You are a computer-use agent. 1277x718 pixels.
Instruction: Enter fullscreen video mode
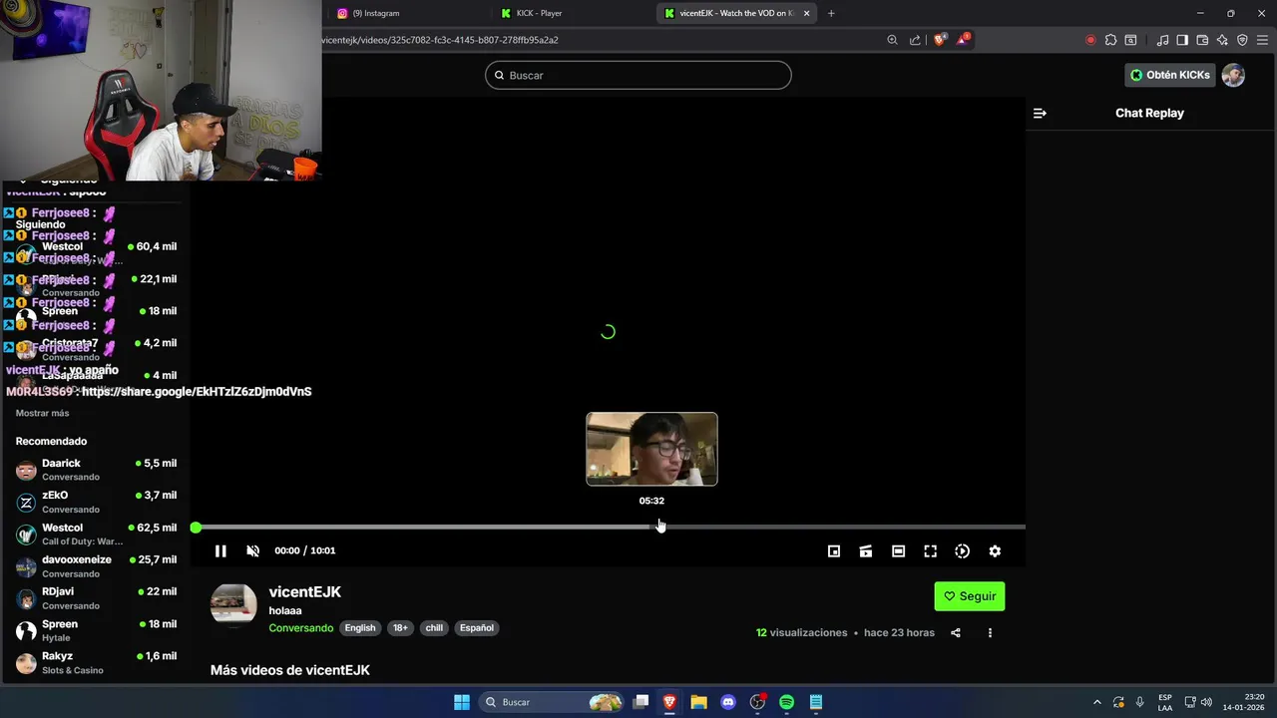point(930,551)
